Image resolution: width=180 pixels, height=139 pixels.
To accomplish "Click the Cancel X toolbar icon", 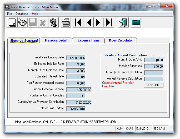I will pyautogui.click(x=43, y=22).
